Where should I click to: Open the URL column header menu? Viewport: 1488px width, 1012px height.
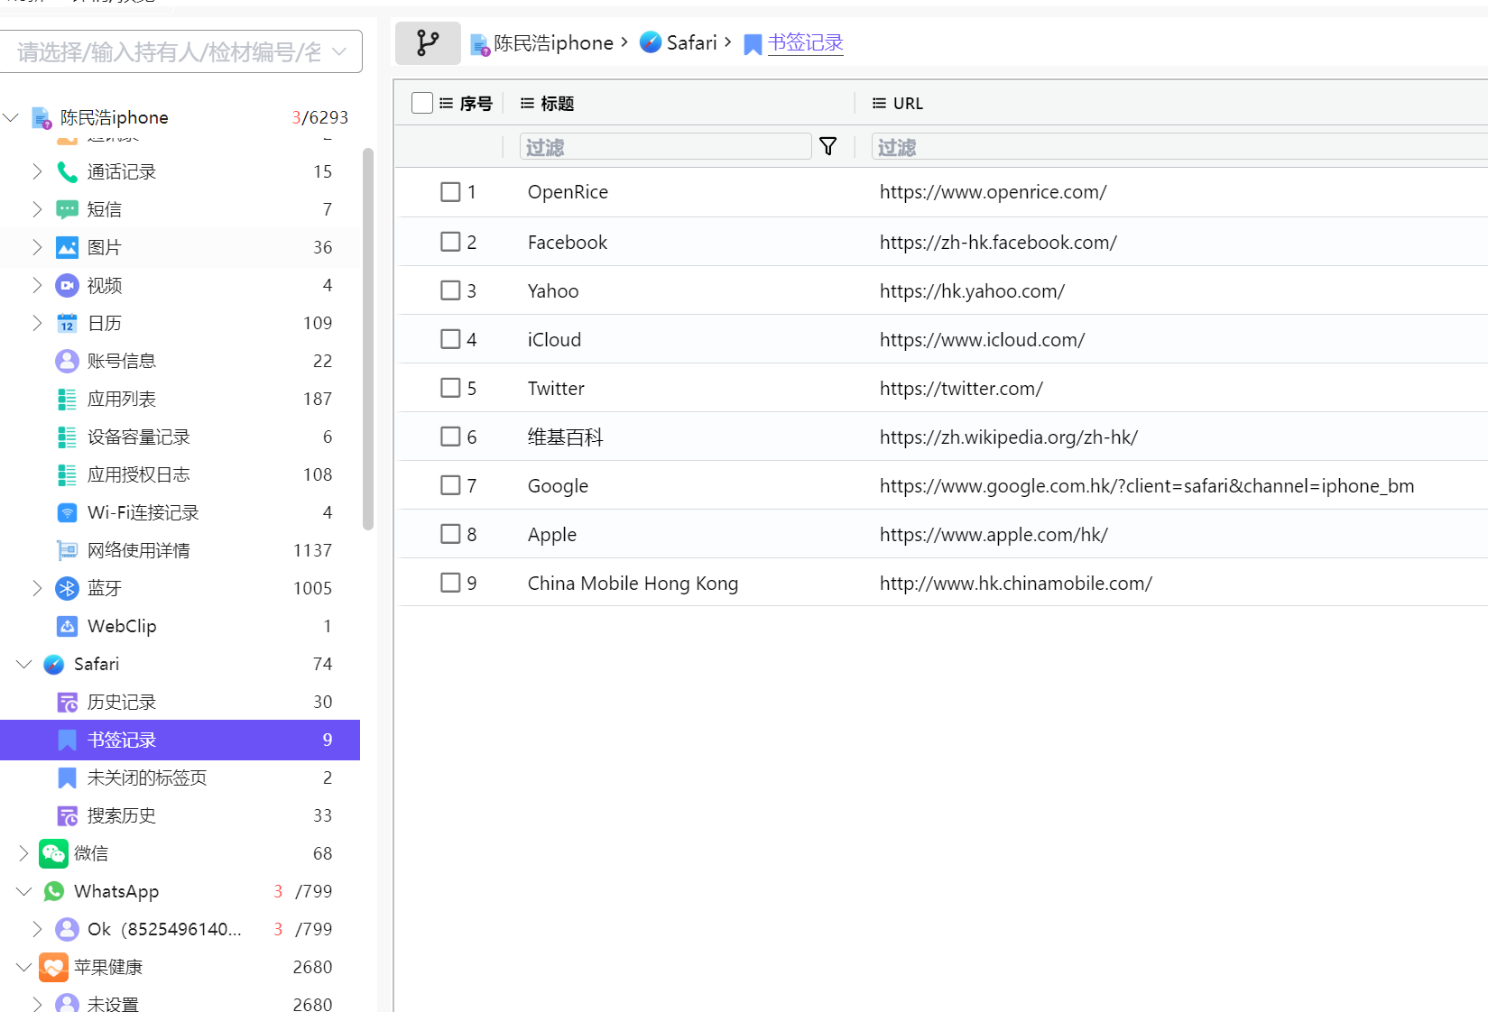click(879, 103)
